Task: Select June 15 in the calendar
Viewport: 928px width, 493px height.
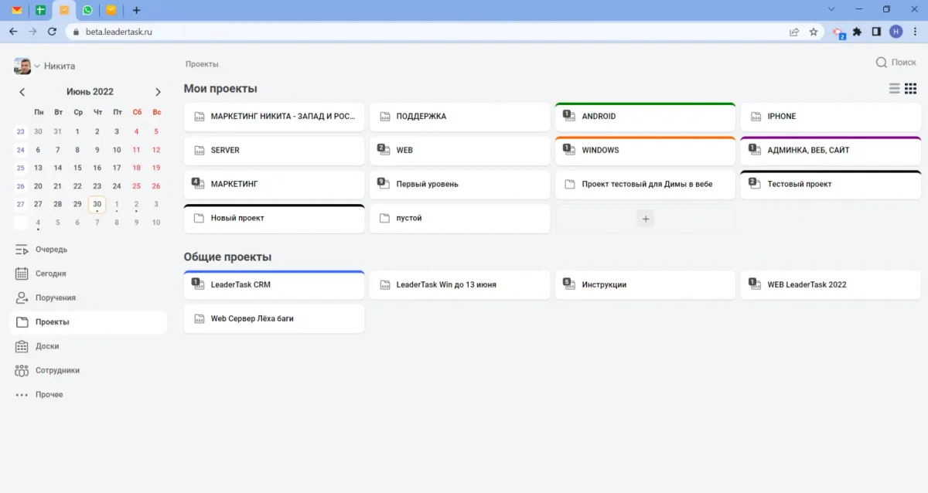Action: point(77,168)
